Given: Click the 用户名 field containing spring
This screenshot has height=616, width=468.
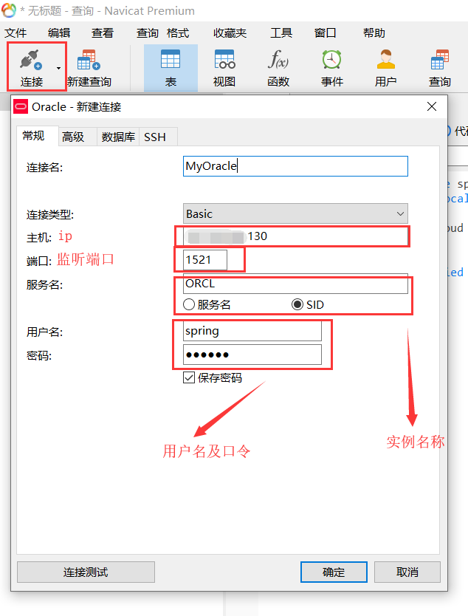Looking at the screenshot, I should coord(252,331).
